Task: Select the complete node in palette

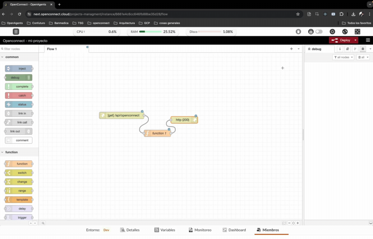Action: point(19,87)
